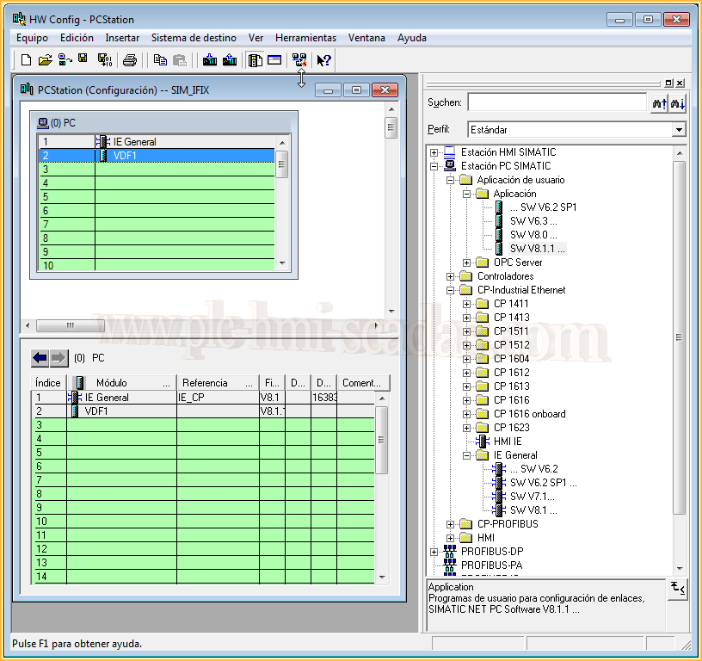Click the Print toolbar icon
Viewport: 702px width, 661px height.
[x=129, y=60]
